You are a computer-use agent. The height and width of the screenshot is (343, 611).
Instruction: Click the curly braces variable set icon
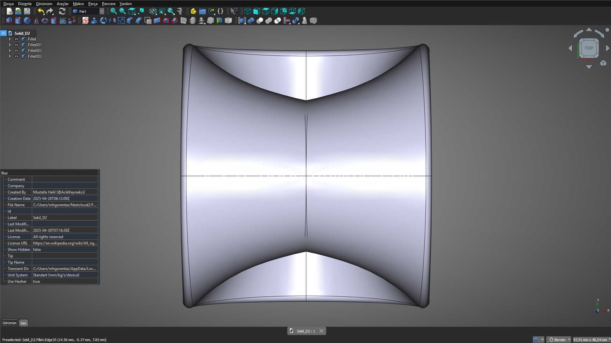click(x=220, y=11)
